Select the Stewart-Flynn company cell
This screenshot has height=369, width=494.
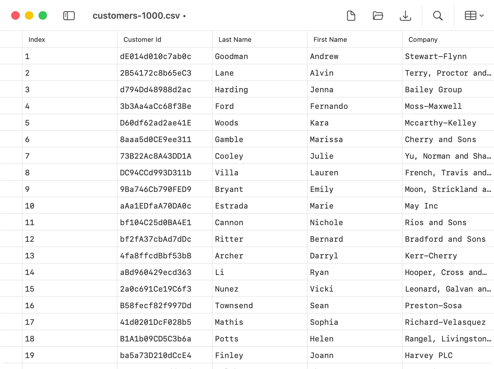pos(448,56)
